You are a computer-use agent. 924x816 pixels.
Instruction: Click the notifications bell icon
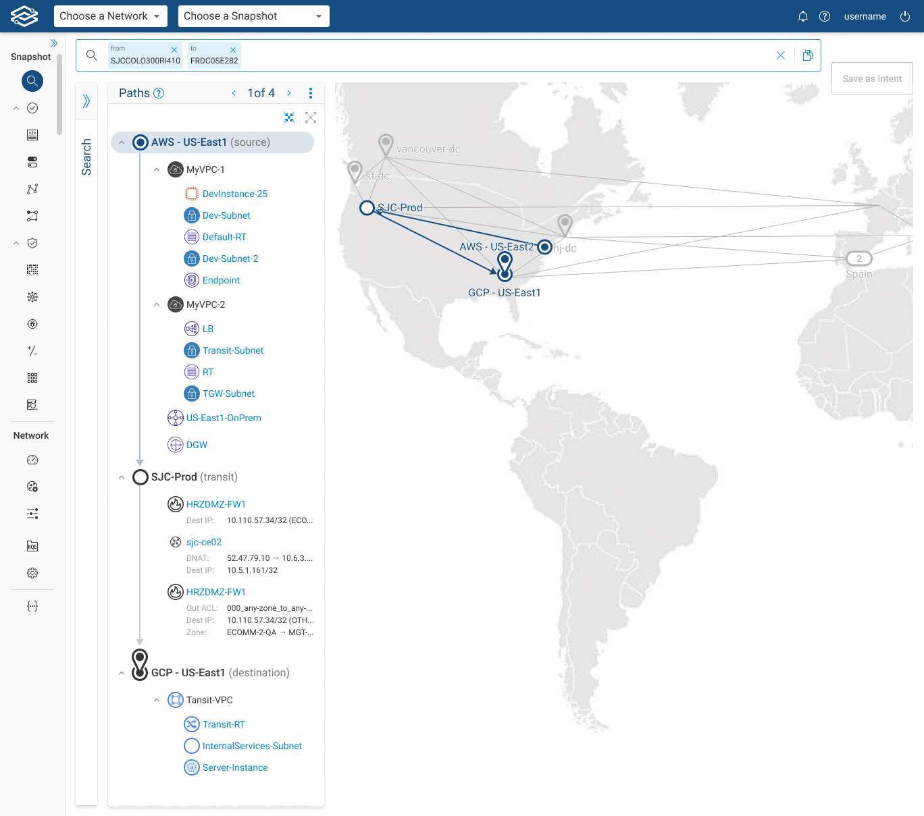click(802, 16)
